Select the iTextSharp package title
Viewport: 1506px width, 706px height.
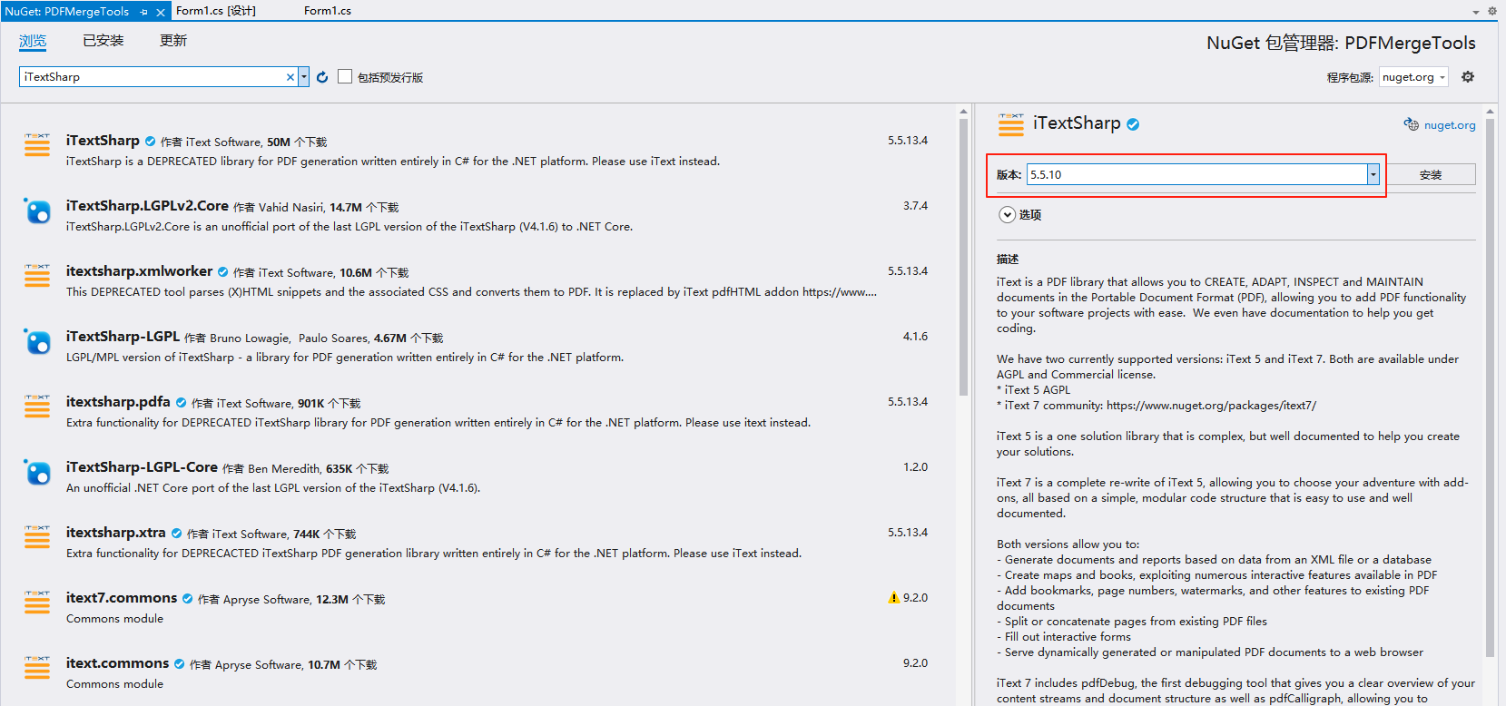pyautogui.click(x=103, y=141)
